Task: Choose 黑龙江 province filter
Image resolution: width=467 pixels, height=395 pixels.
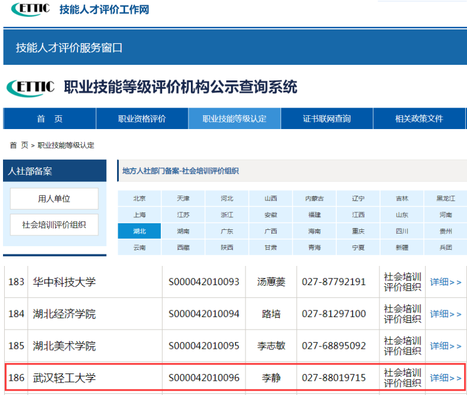Action: pyautogui.click(x=446, y=198)
